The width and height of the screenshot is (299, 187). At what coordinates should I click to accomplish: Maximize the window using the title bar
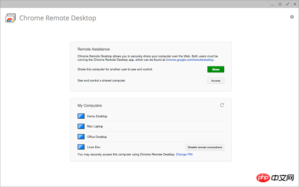(280, 4)
